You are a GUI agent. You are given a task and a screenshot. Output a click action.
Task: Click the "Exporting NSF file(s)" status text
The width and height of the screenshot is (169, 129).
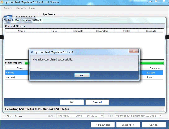[x=37, y=109]
